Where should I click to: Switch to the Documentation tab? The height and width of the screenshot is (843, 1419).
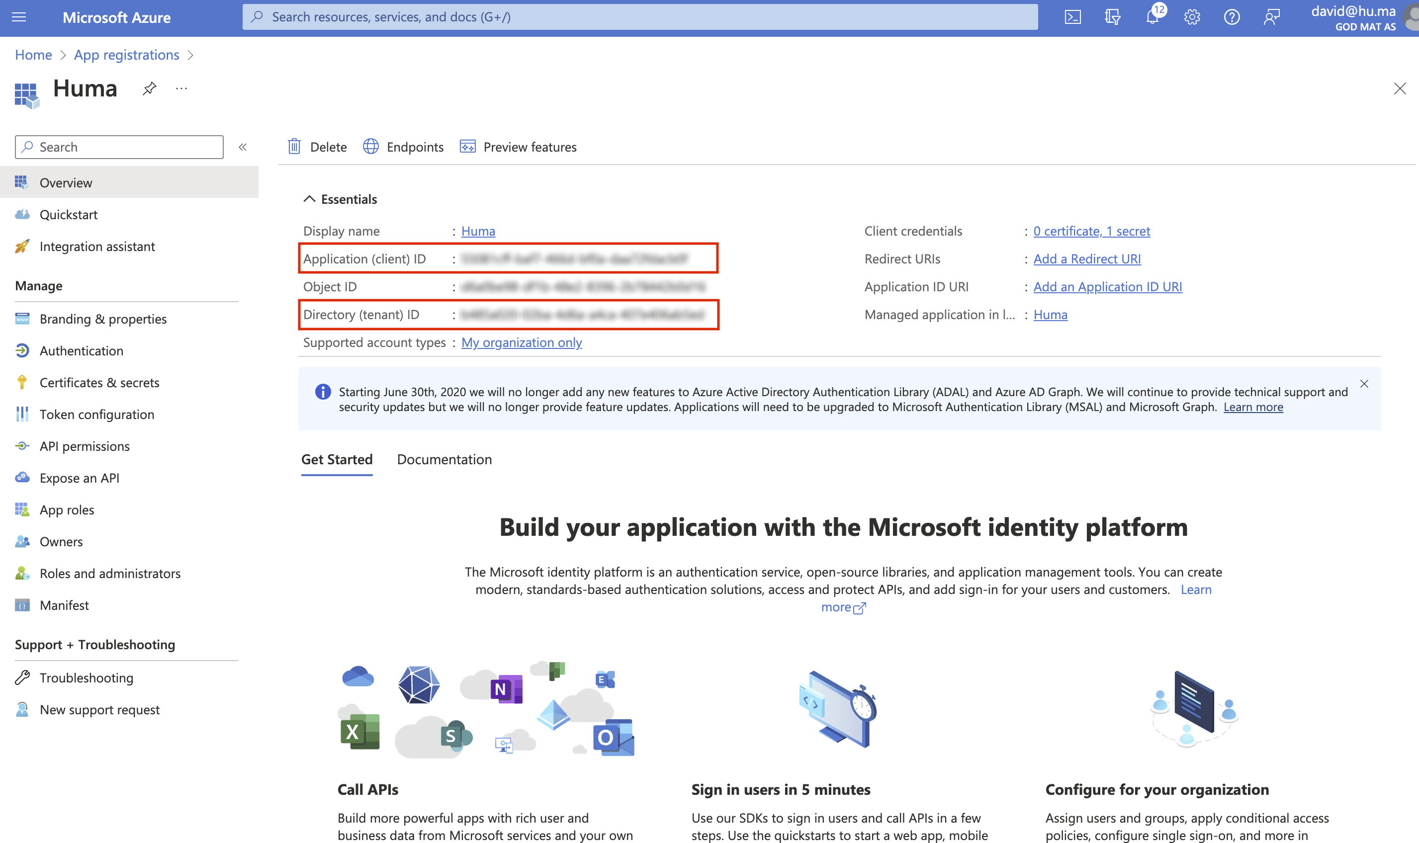click(x=444, y=459)
